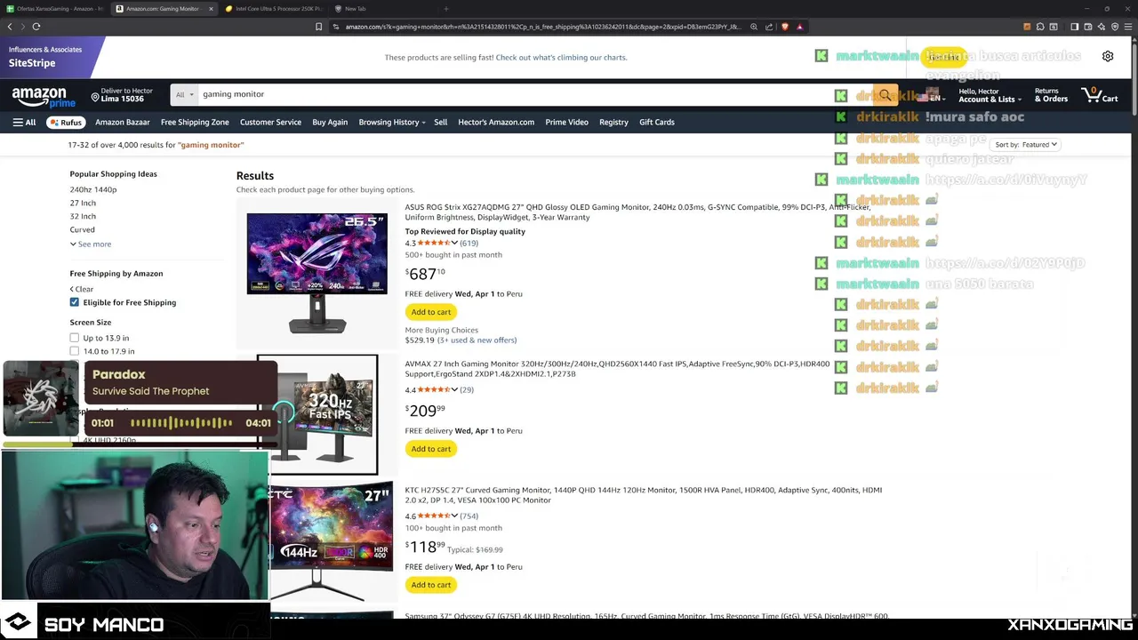Close the Amazon.com Gaming Monitor tab

(x=212, y=9)
